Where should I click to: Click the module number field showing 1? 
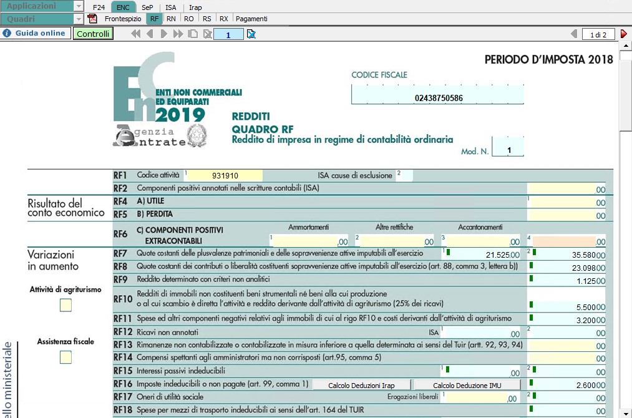tap(228, 34)
